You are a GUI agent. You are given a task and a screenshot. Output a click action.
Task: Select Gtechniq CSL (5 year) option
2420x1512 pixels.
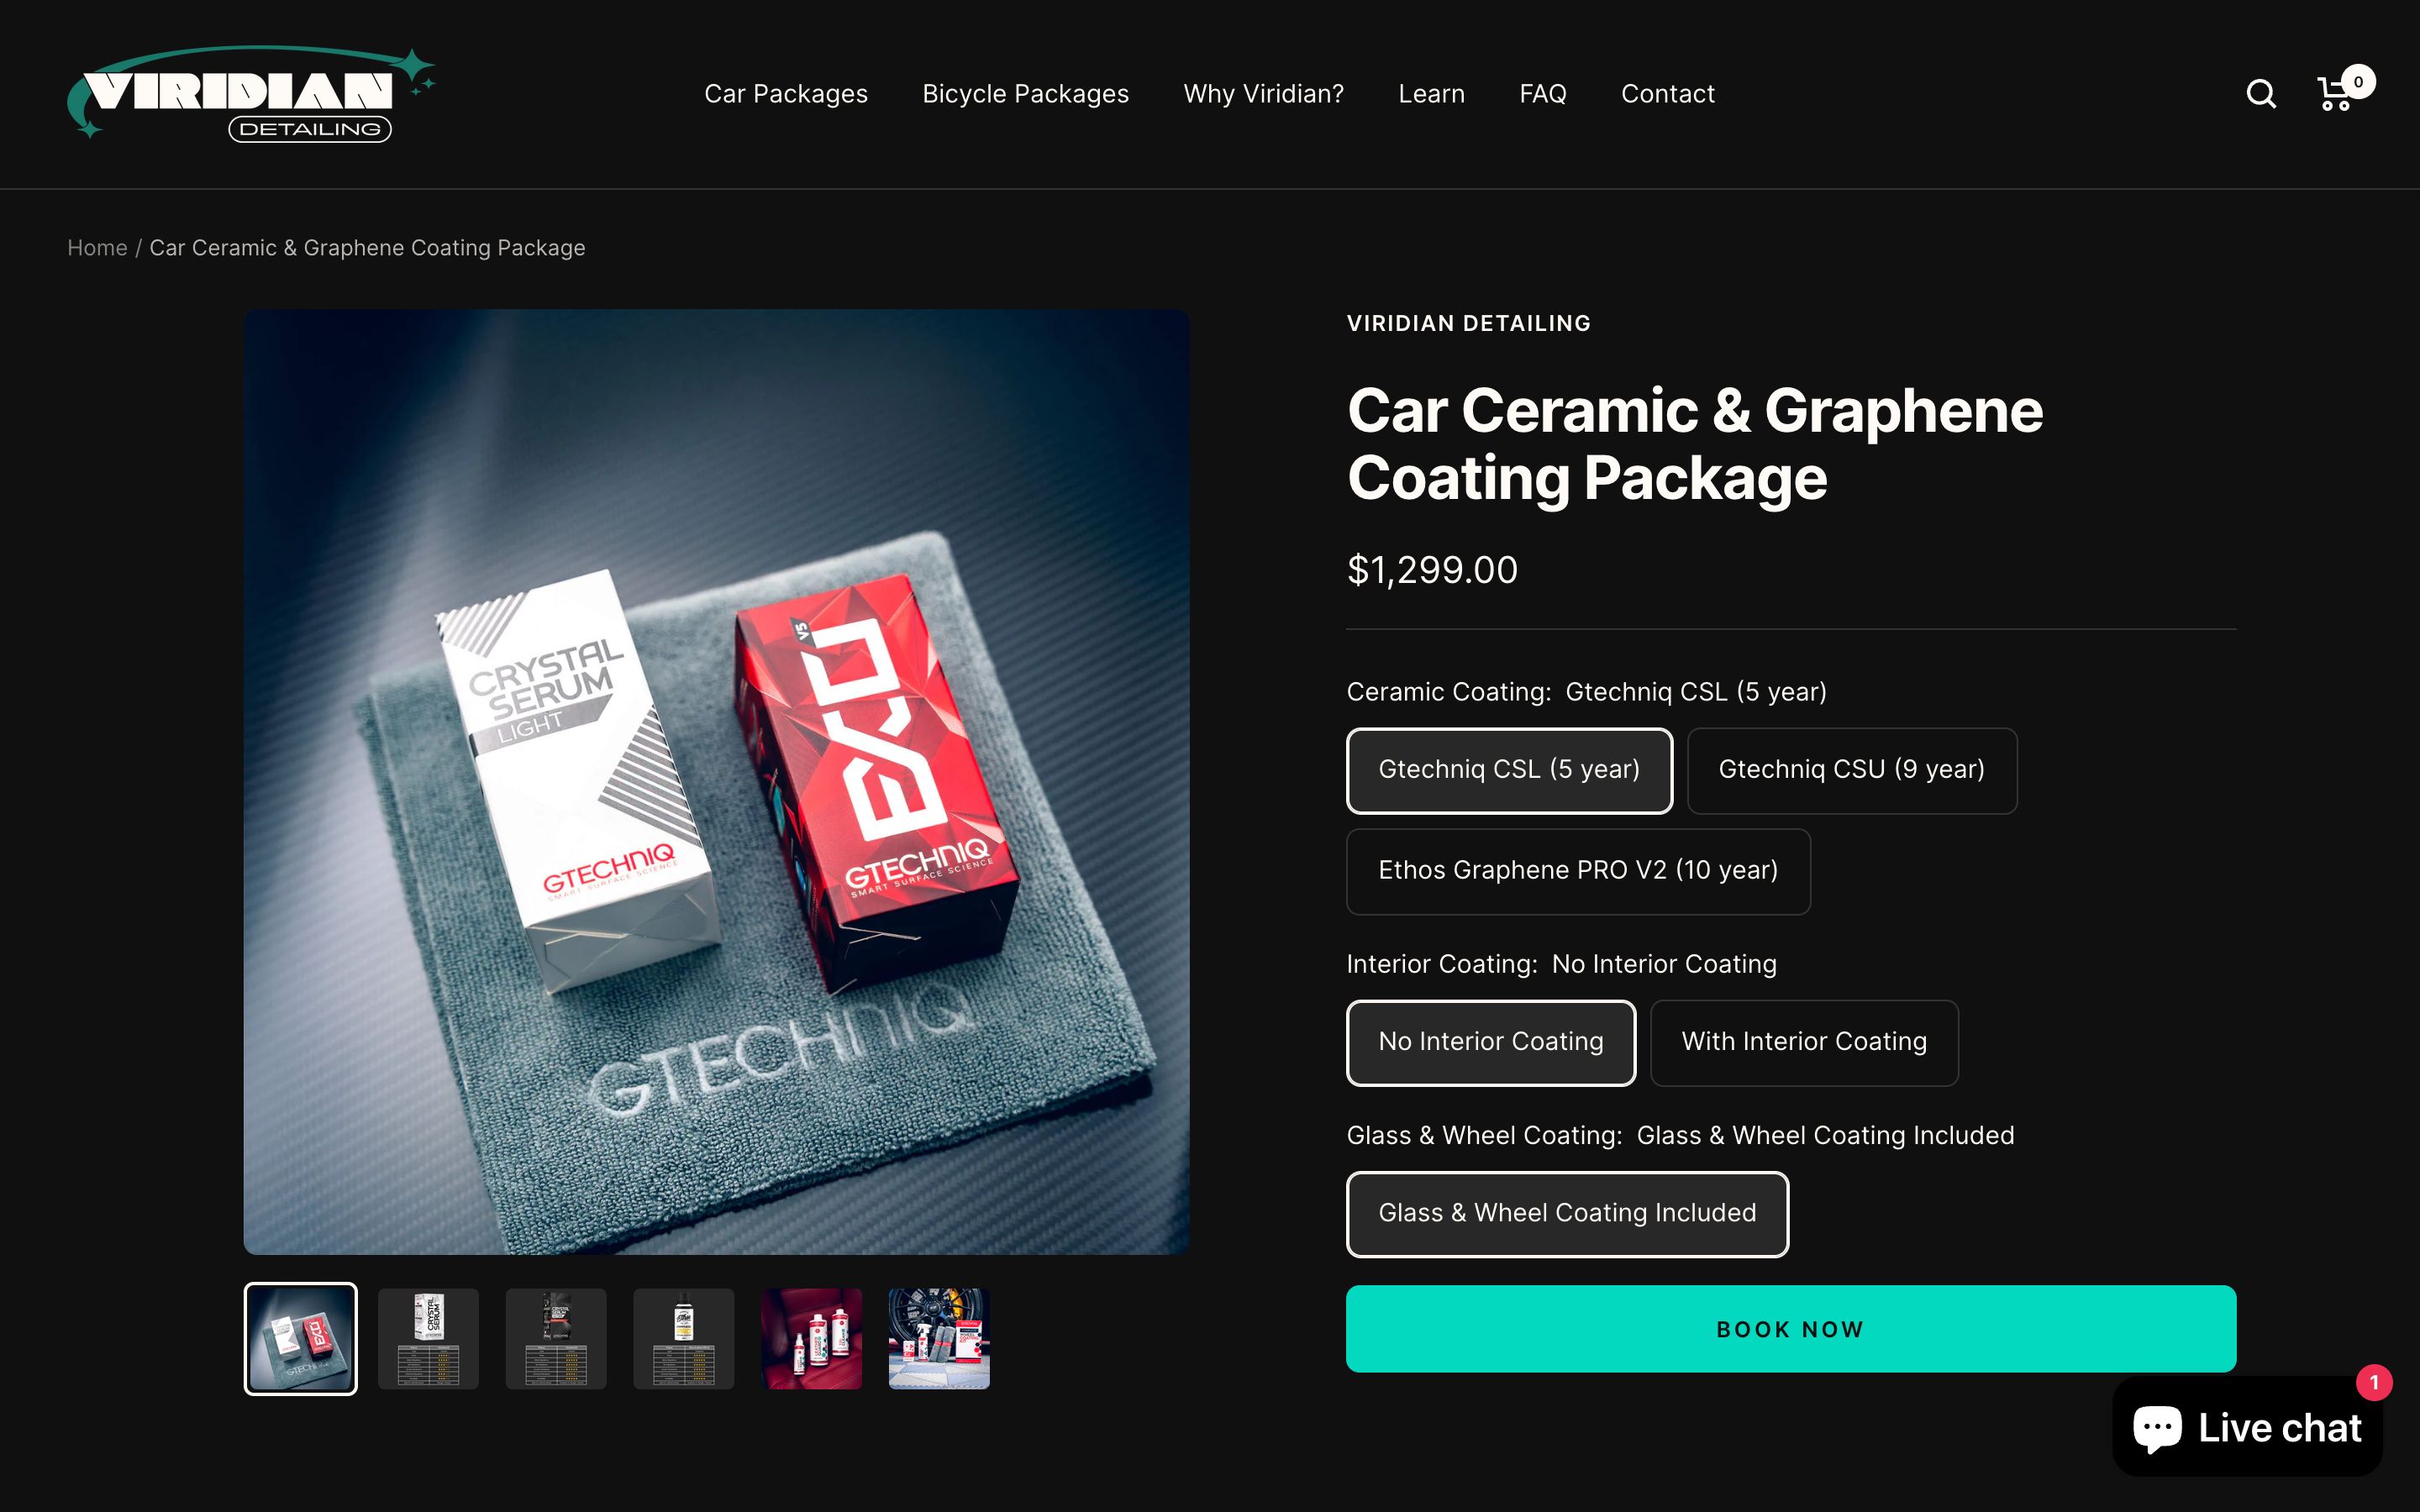1509,770
